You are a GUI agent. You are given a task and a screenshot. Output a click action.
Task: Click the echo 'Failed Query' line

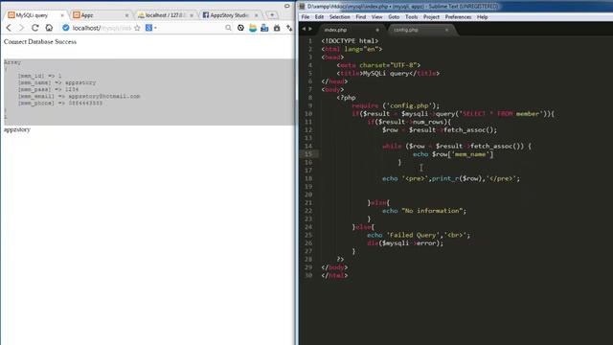(419, 235)
